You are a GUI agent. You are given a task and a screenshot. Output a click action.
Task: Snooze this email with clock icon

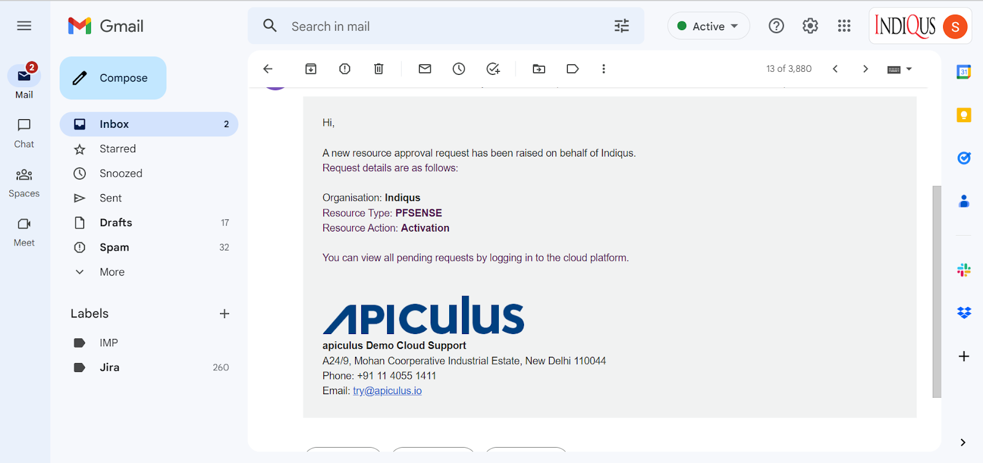tap(459, 69)
